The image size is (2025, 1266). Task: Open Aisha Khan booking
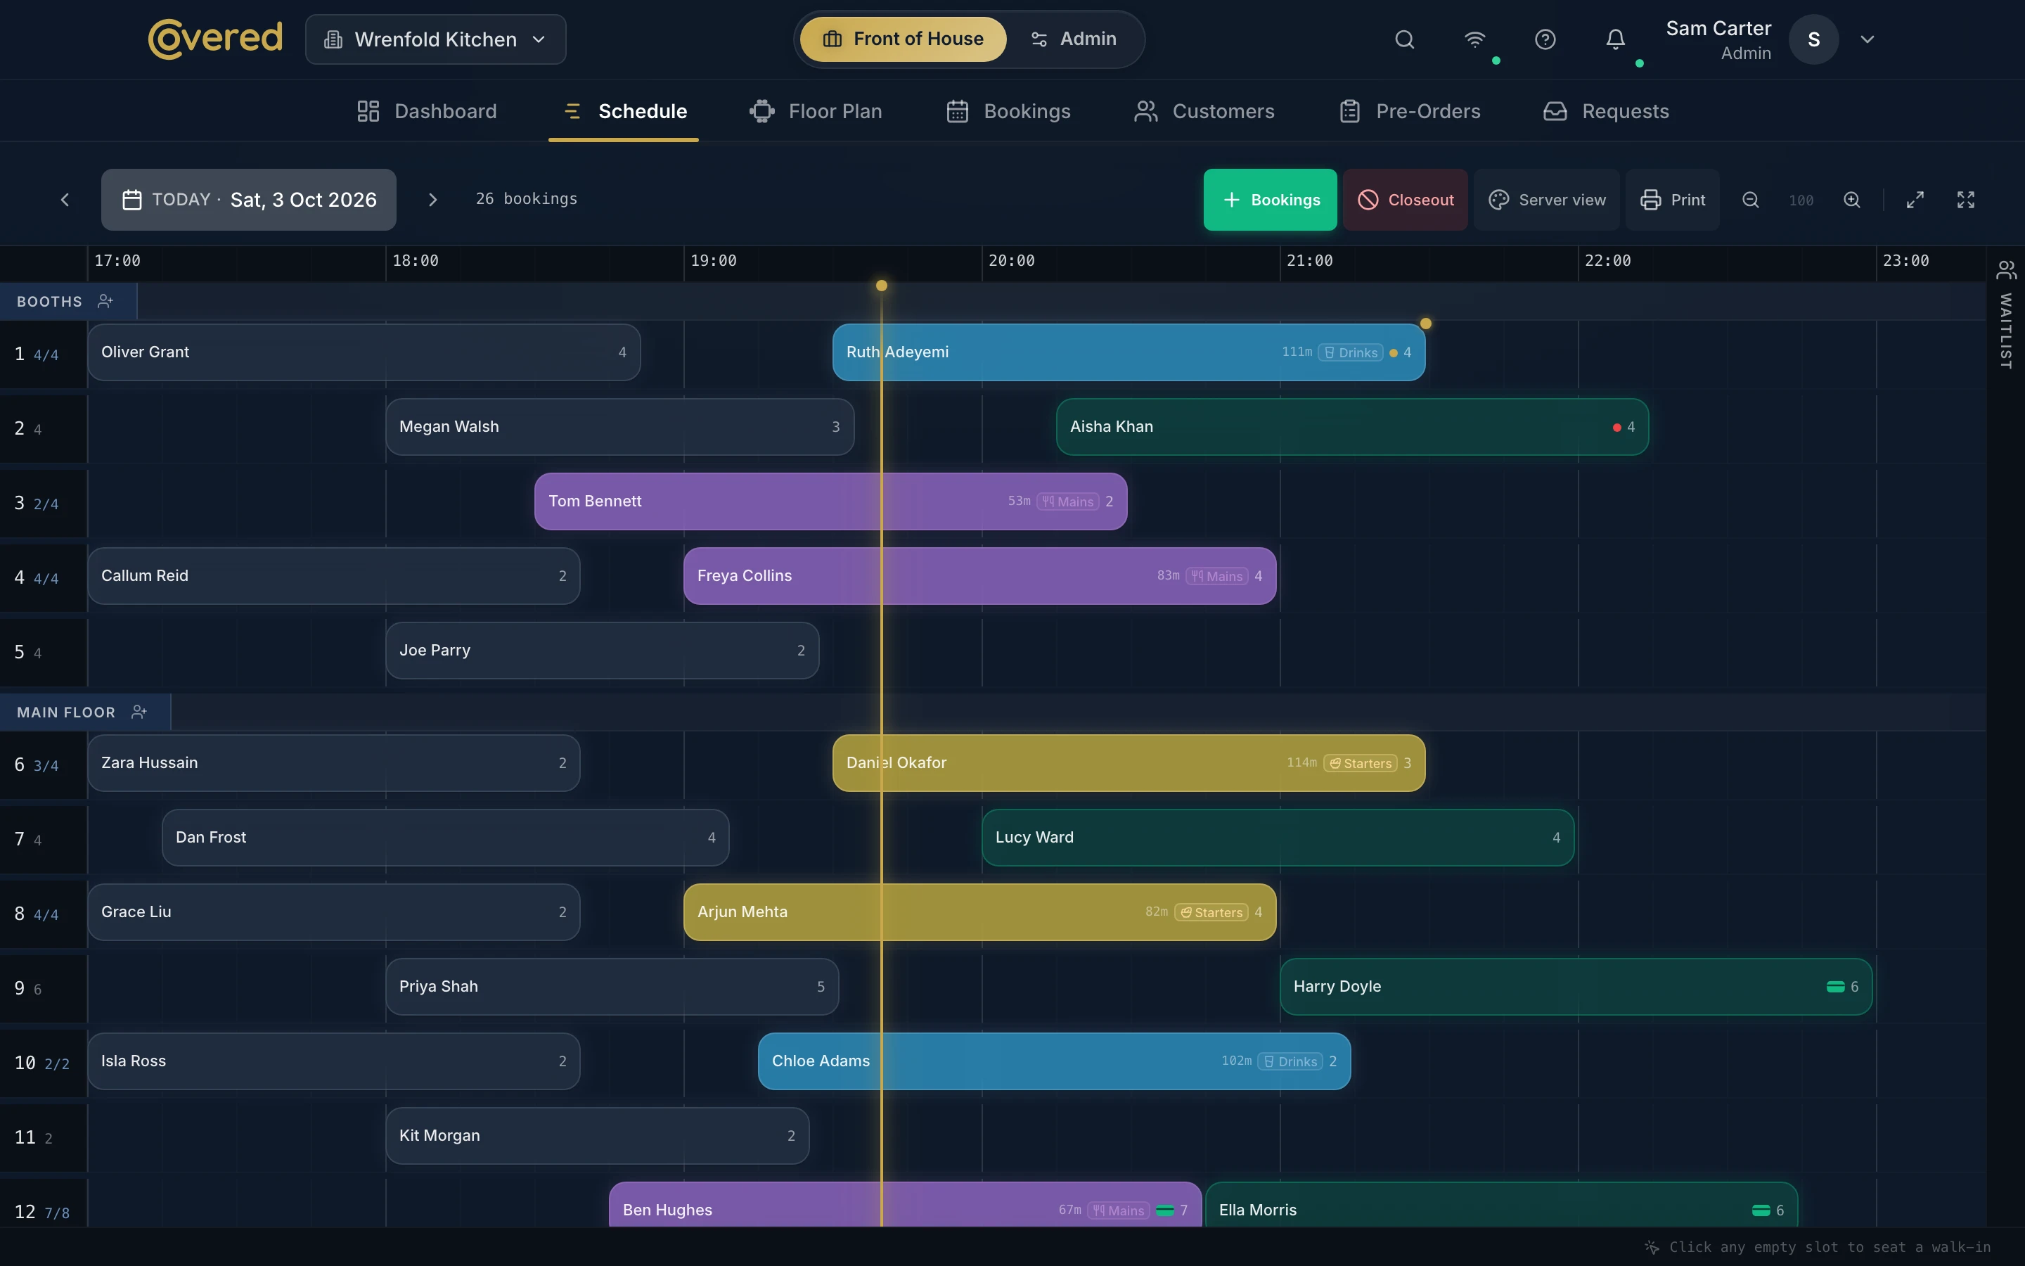1351,427
